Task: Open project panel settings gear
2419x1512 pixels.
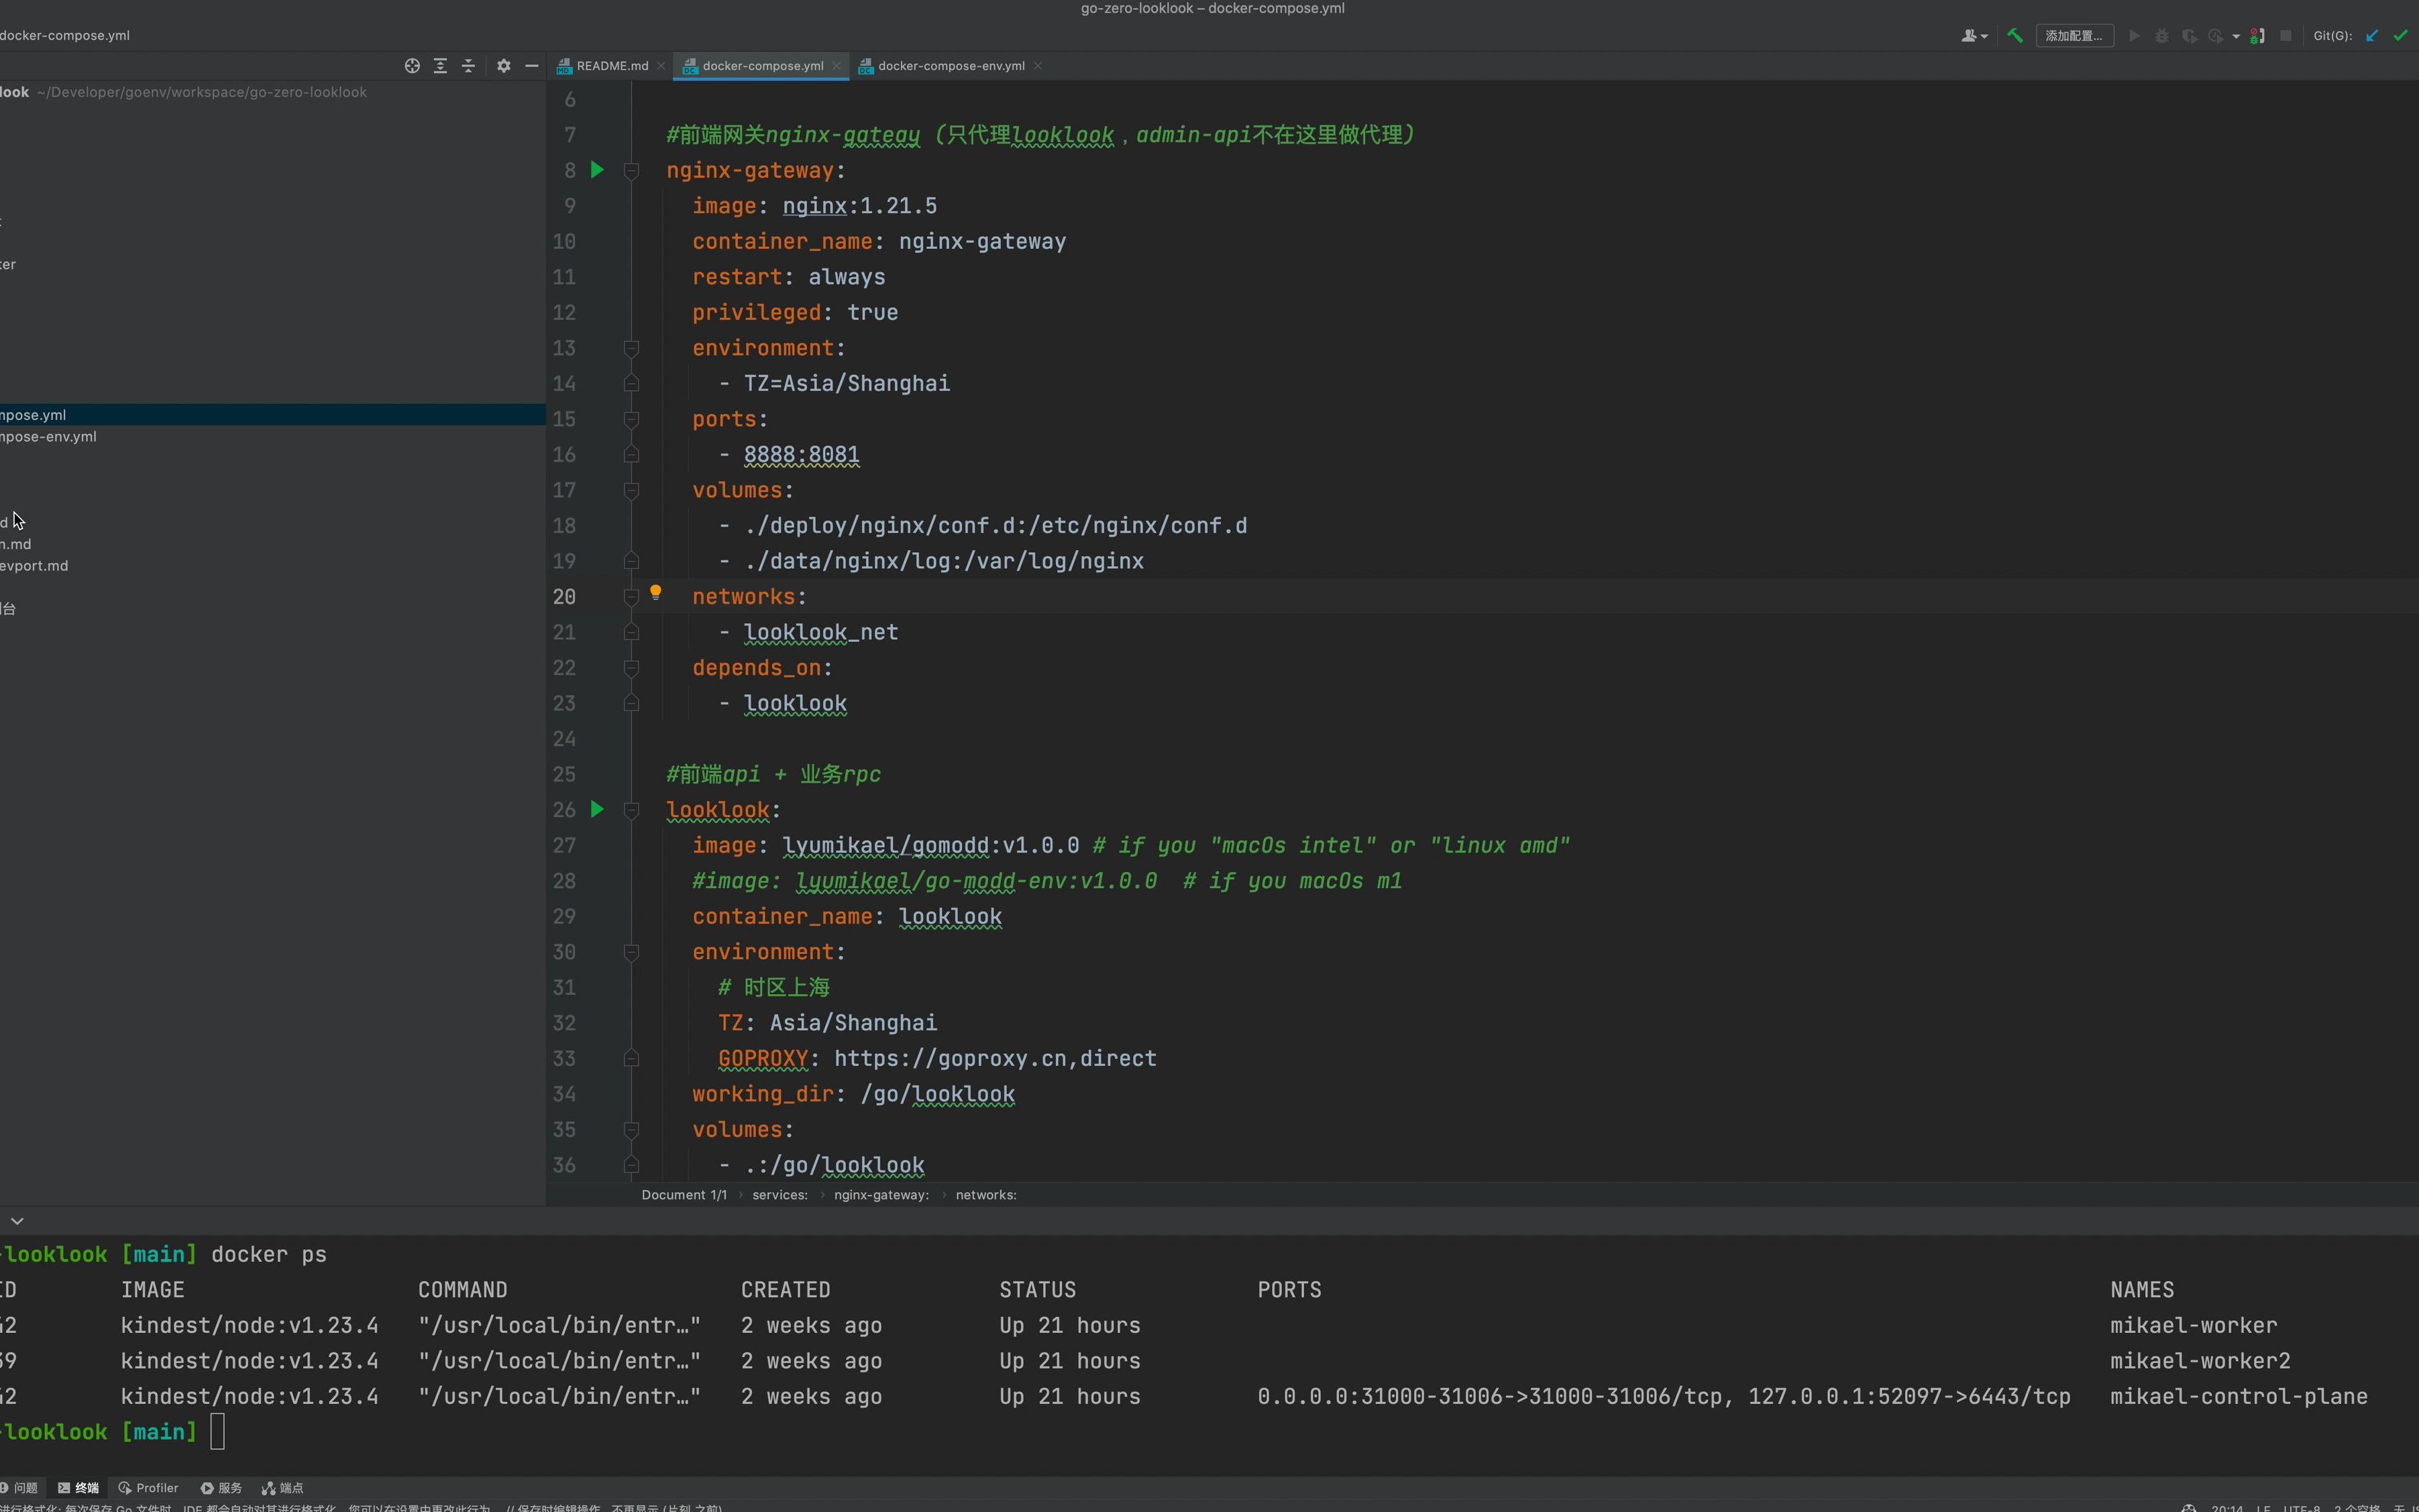Action: pyautogui.click(x=503, y=66)
